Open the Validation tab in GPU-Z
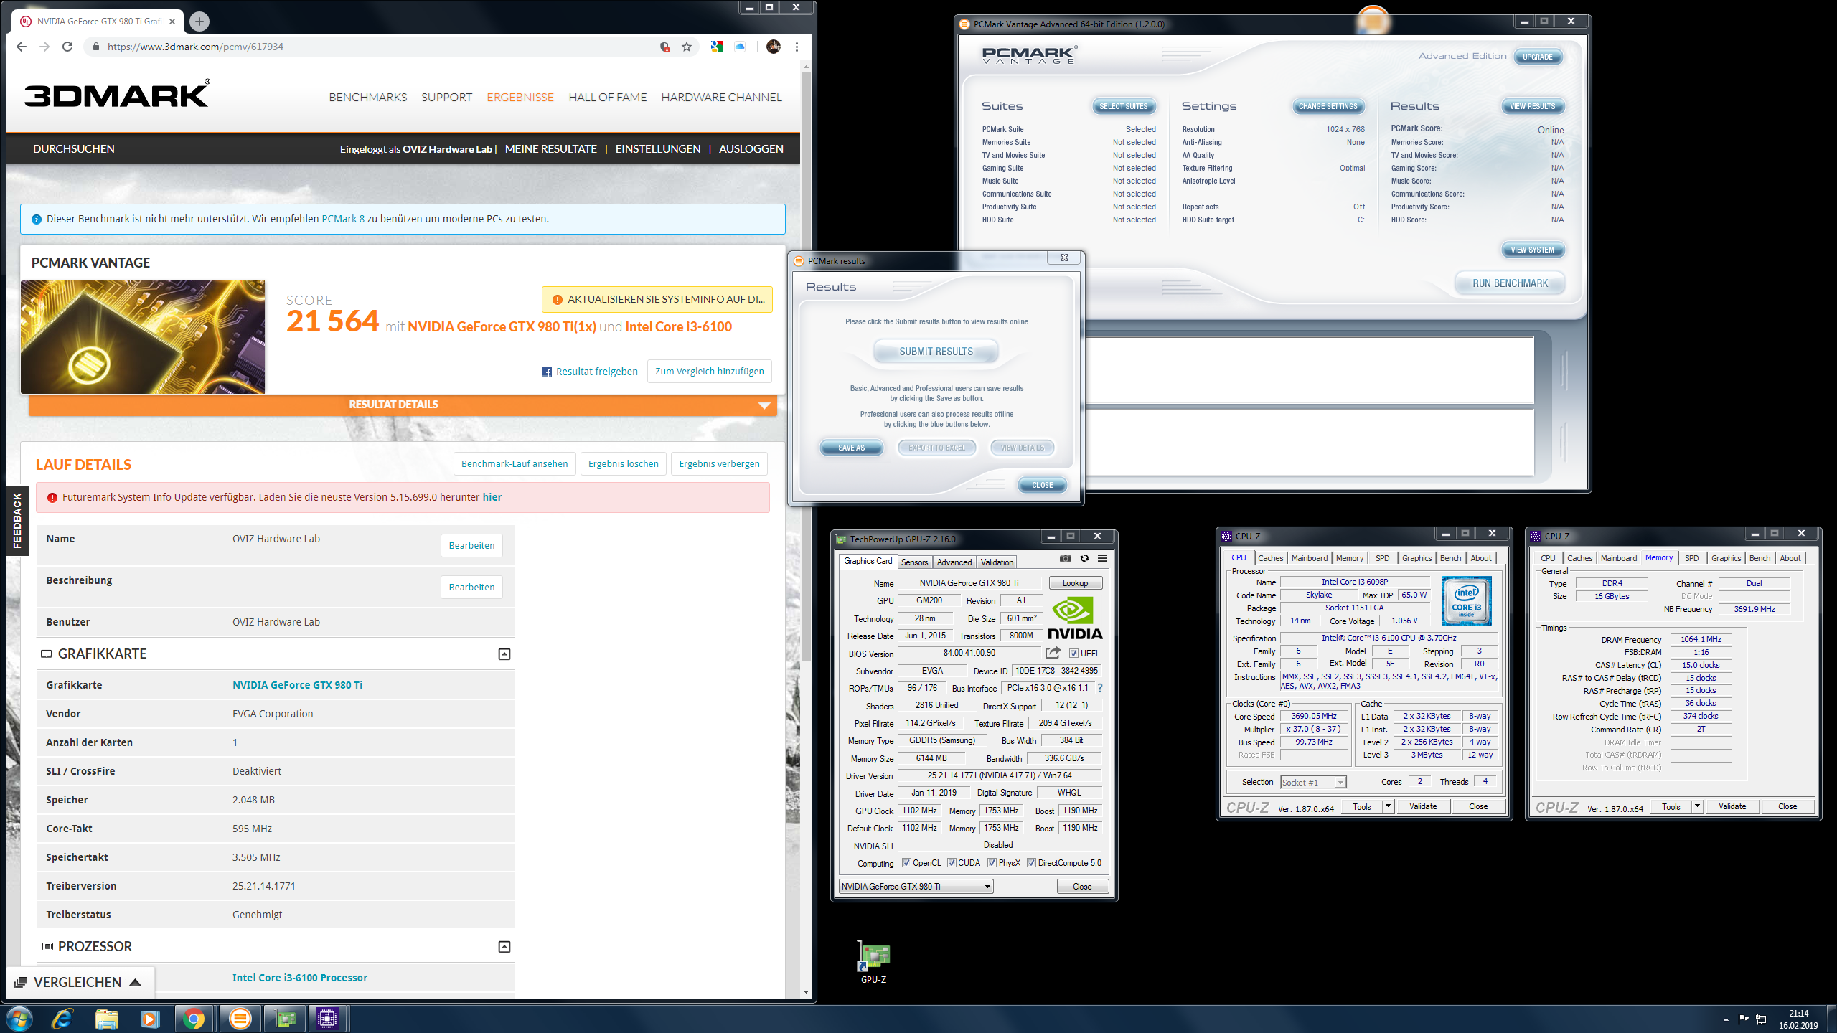This screenshot has height=1033, width=1837. click(997, 562)
